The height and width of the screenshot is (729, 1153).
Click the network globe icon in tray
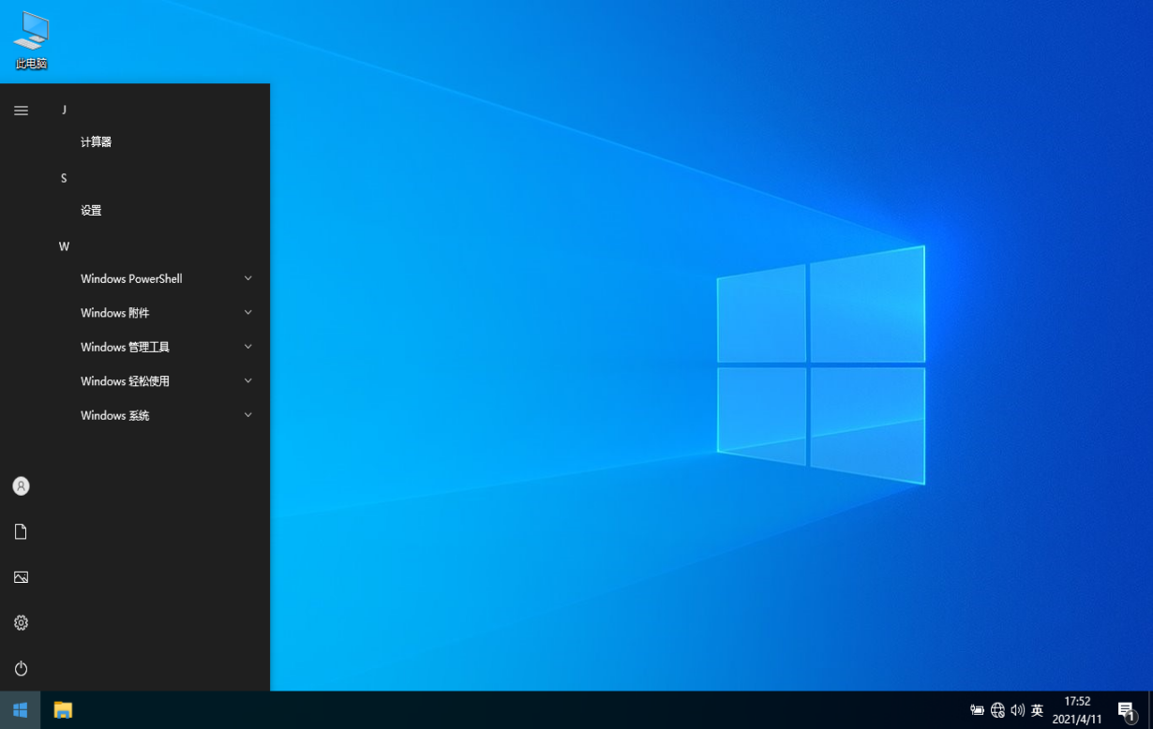(x=997, y=710)
